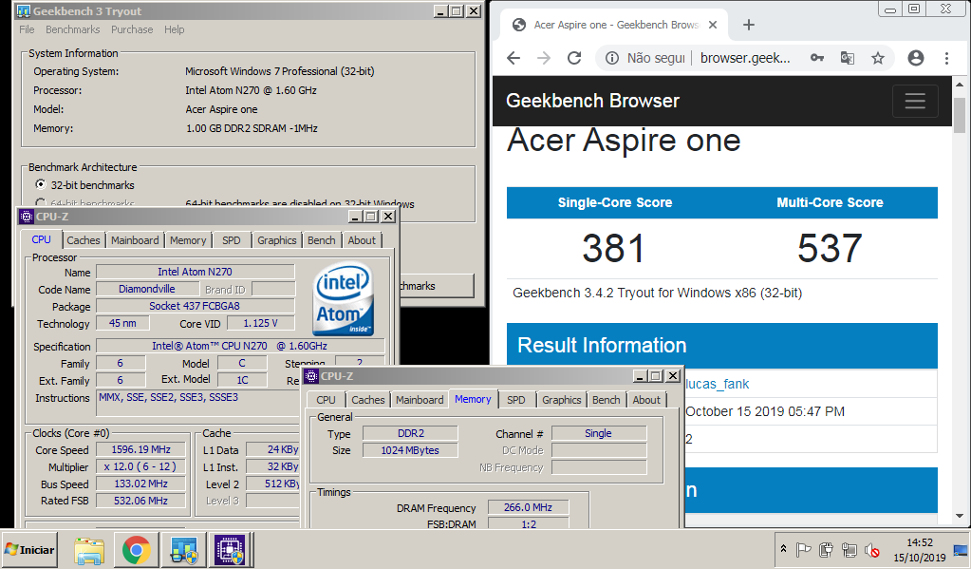Open the Help menu in Geekbench
Viewport: 971px width, 569px height.
pyautogui.click(x=174, y=29)
